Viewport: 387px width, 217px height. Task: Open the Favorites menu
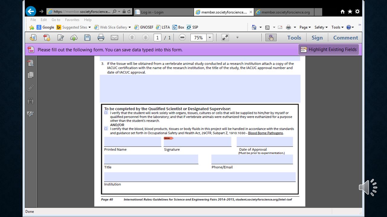[x=72, y=20]
